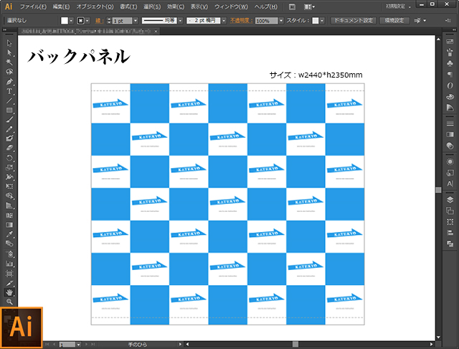Open the Transform panel icon
Image resolution: width=459 pixels, height=349 pixels.
(450, 222)
